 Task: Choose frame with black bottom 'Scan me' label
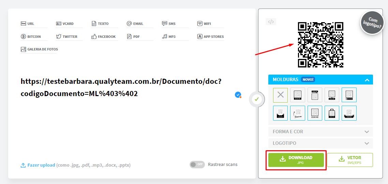point(297,95)
